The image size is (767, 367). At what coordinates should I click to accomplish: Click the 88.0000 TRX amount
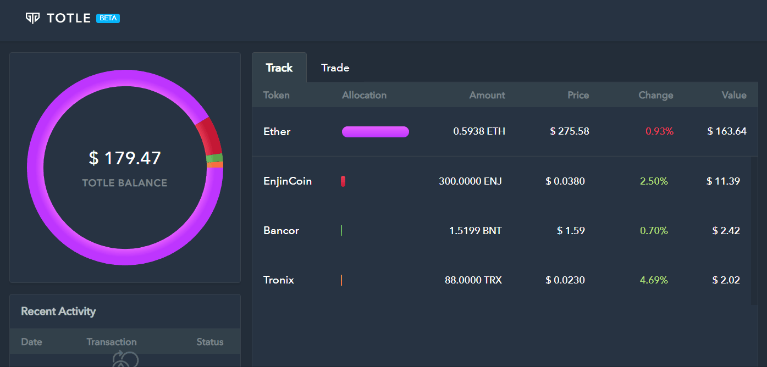473,280
